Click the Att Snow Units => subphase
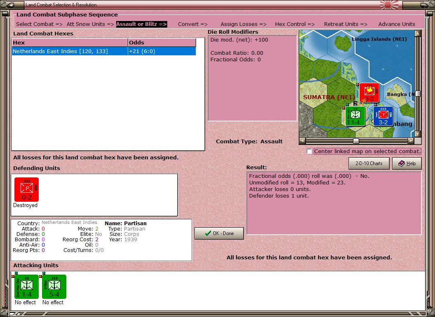The width and height of the screenshot is (435, 317). 90,24
